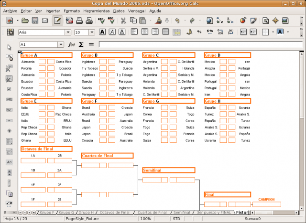Click the Function equals button
The height and width of the screenshot is (223, 306).
pos(91,44)
